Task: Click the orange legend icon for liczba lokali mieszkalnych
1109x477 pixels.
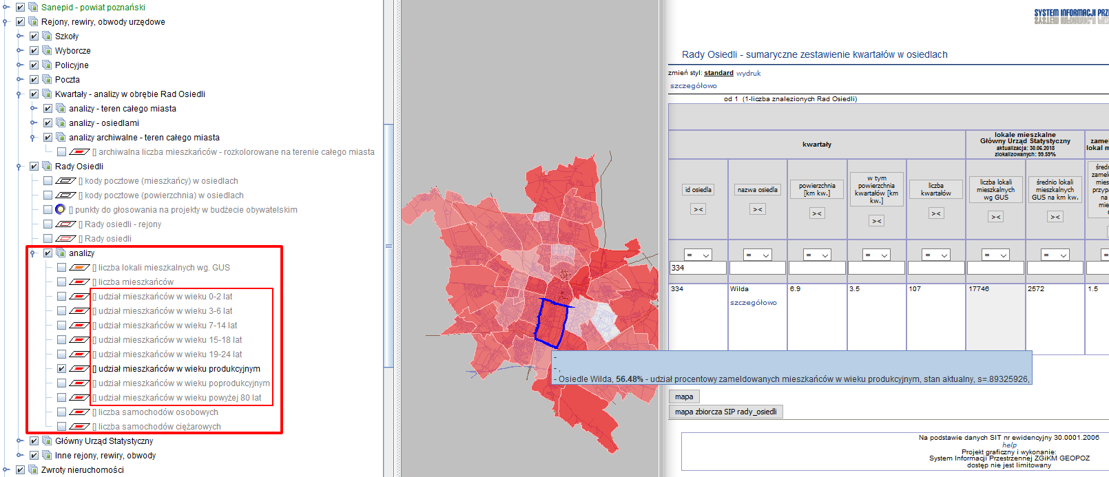Action: [x=79, y=268]
